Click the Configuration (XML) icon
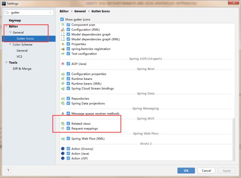The height and width of the screenshot is (178, 241). (63, 30)
